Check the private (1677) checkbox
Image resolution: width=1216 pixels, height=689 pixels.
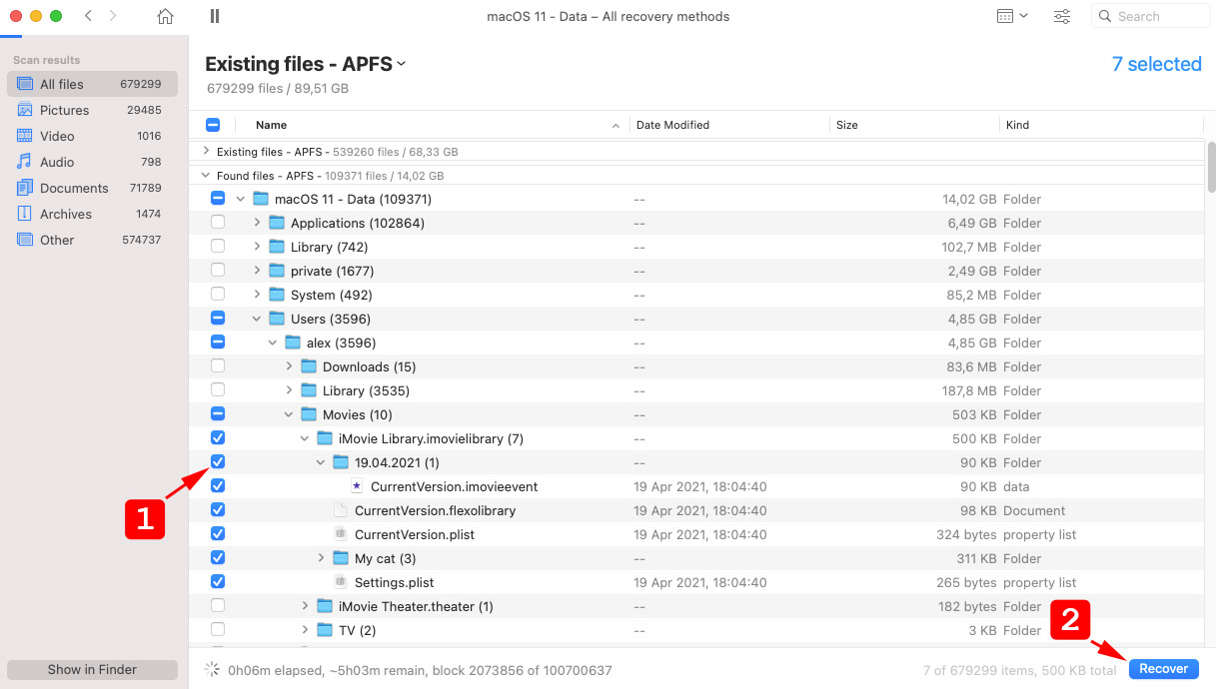[218, 271]
